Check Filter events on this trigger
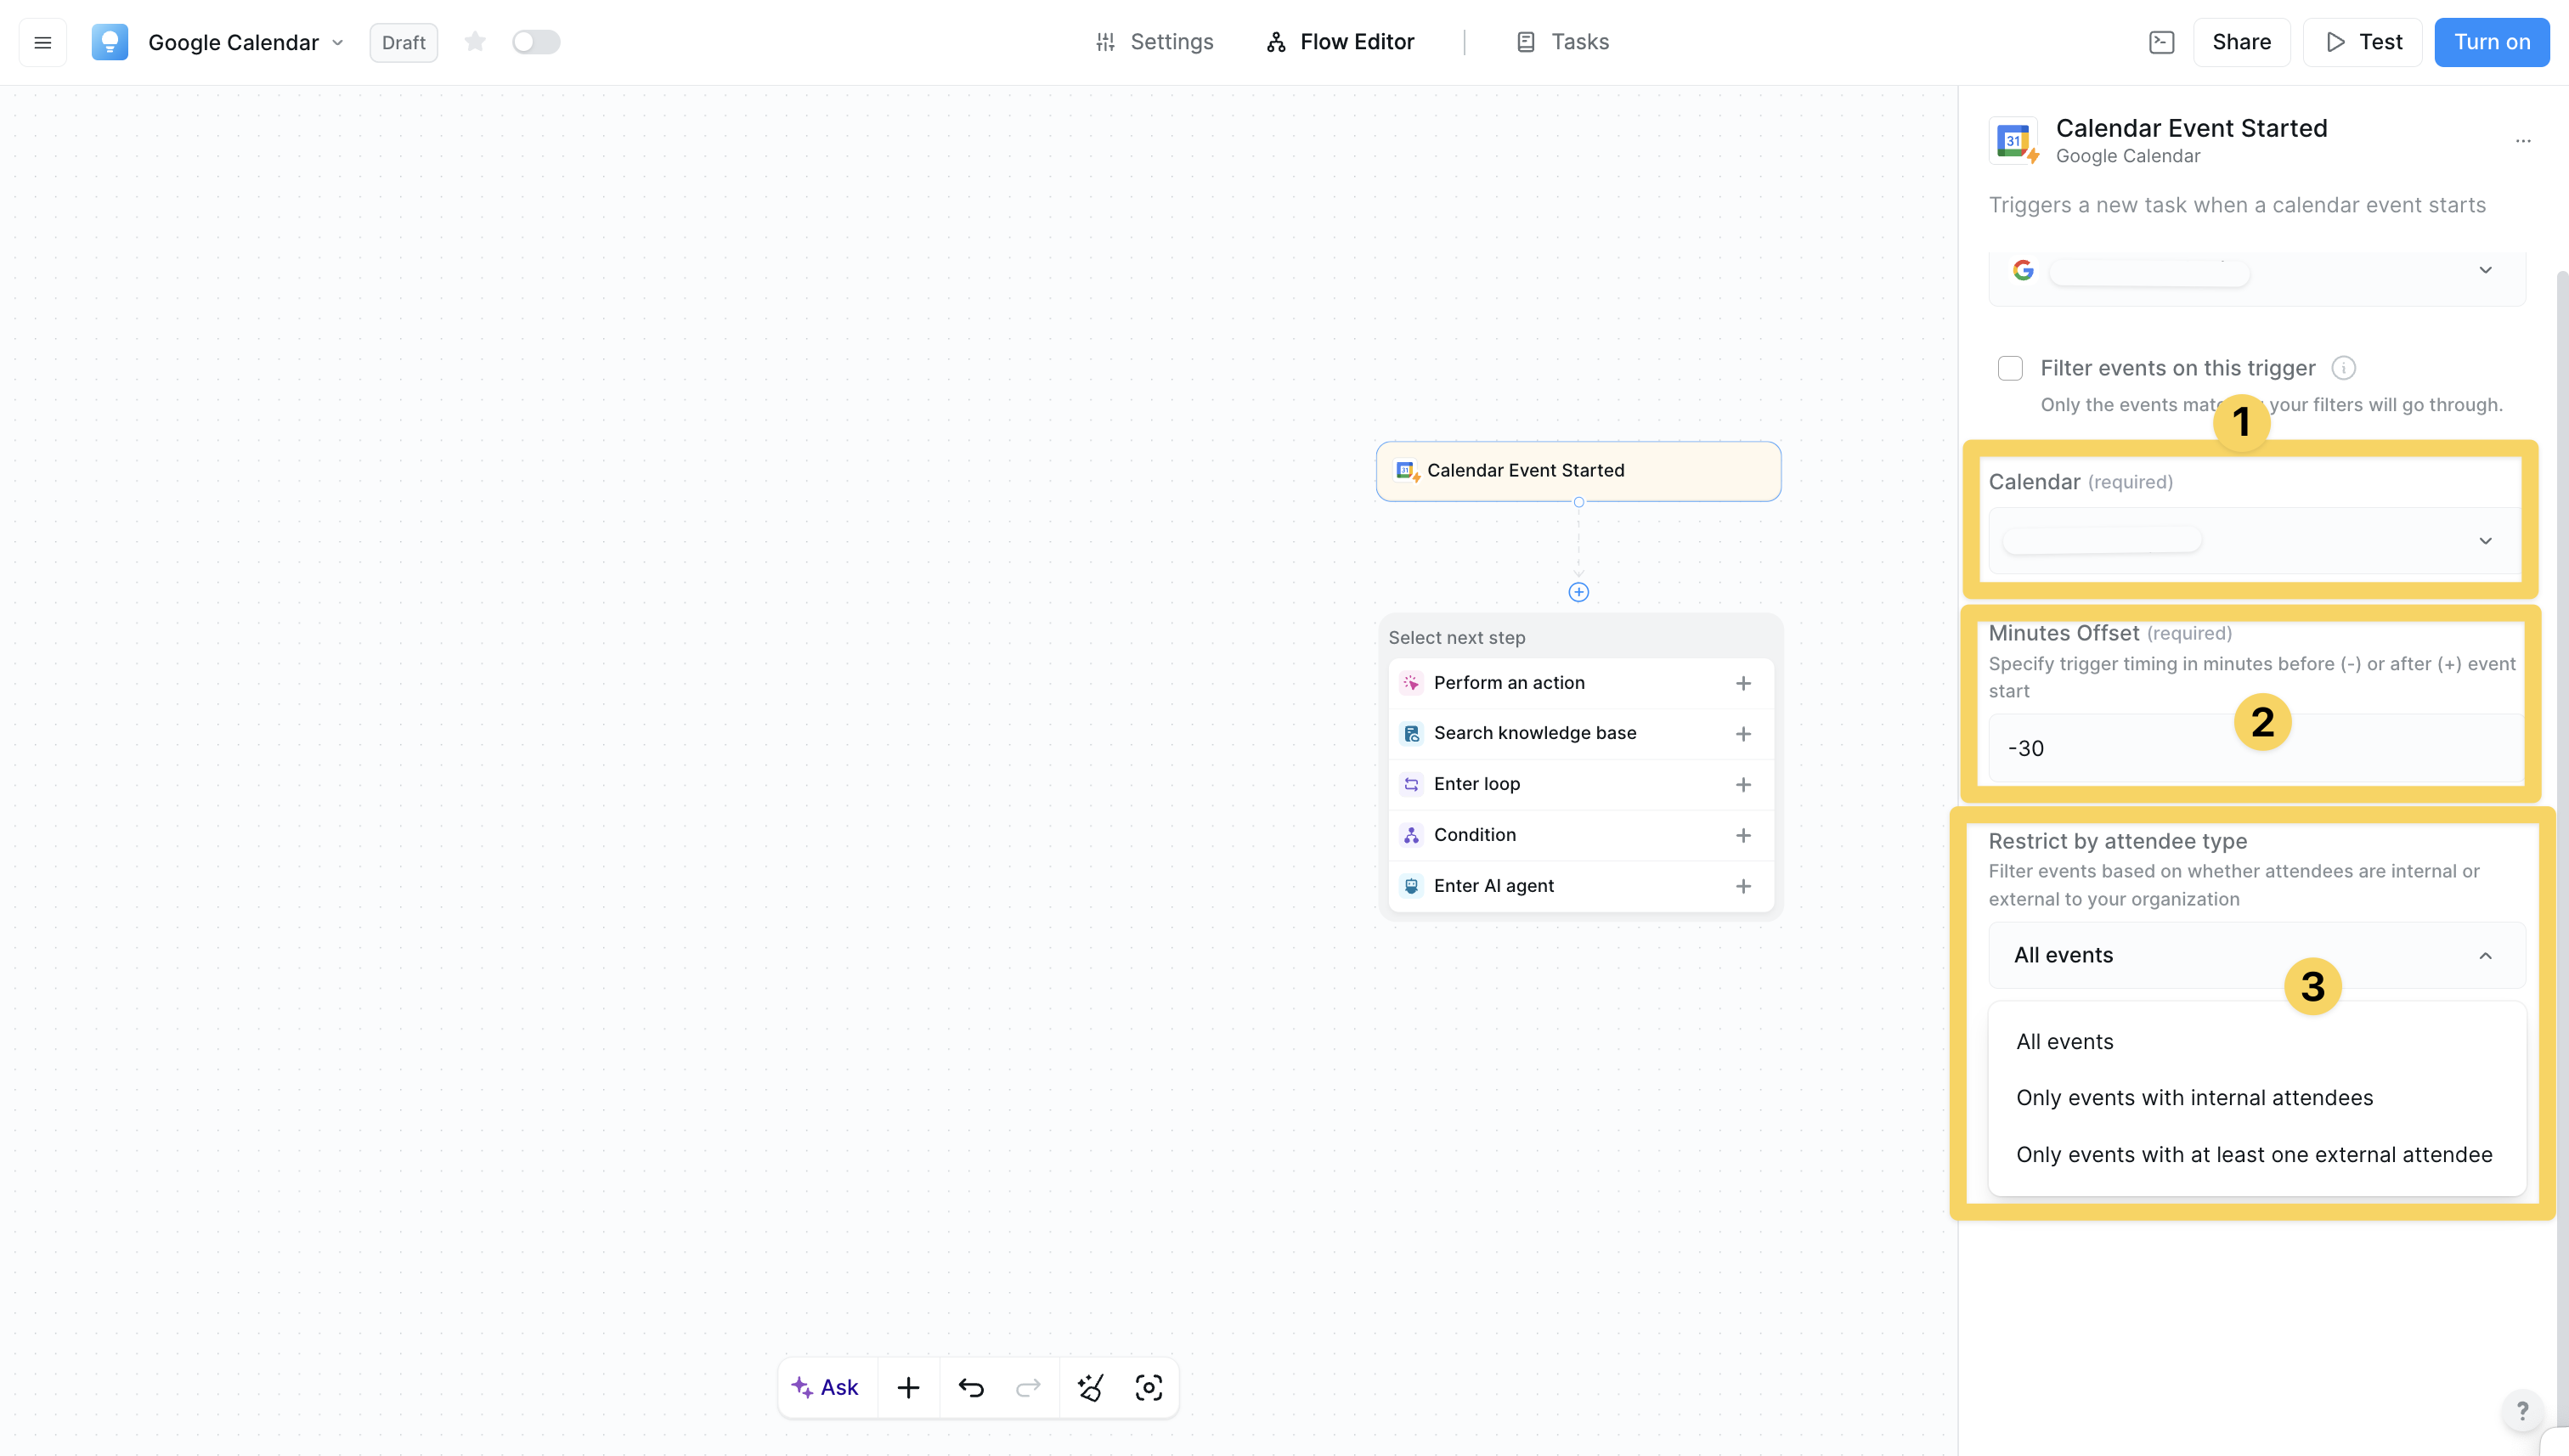This screenshot has height=1456, width=2569. [2010, 368]
